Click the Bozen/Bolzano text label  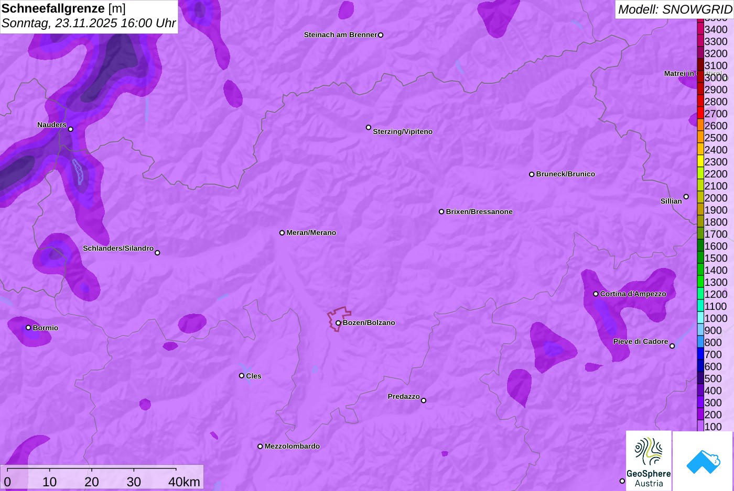[369, 322]
